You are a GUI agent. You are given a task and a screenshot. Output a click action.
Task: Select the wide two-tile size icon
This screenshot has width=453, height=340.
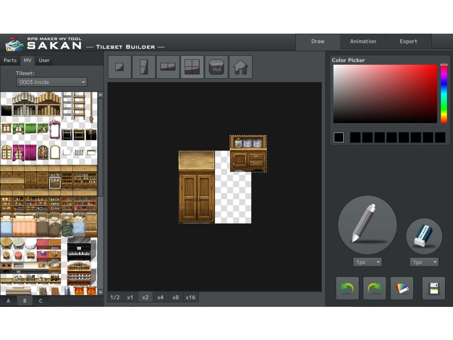[168, 67]
